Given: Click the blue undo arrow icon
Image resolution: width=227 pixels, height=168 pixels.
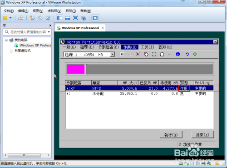Looking at the screenshot, I should (187, 54).
